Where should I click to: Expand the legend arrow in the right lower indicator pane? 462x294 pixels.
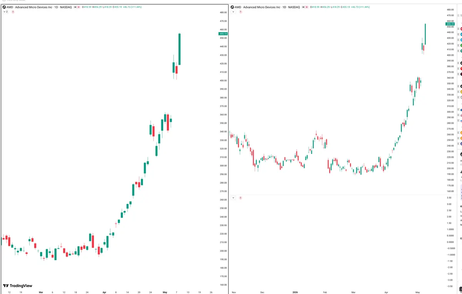[233, 198]
